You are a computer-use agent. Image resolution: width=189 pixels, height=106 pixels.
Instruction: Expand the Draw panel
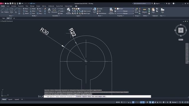pyautogui.click(x=11, y=16)
